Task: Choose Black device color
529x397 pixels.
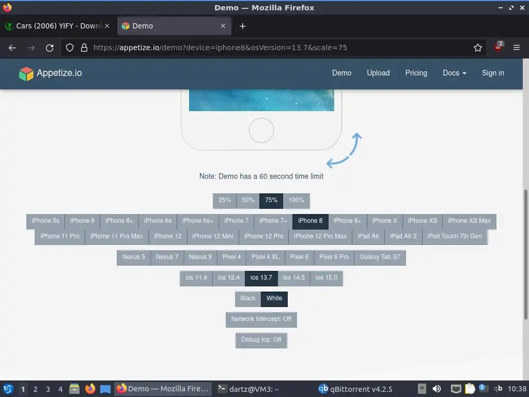Action: pyautogui.click(x=248, y=299)
